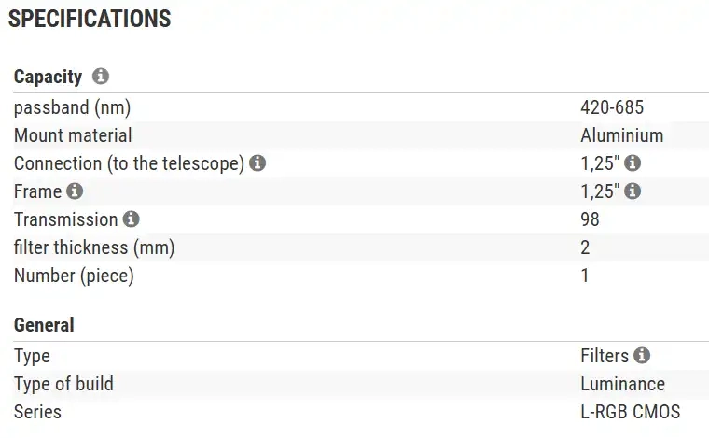Click info icon beside Connection 1,25" value
The height and width of the screenshot is (438, 709).
tap(633, 163)
